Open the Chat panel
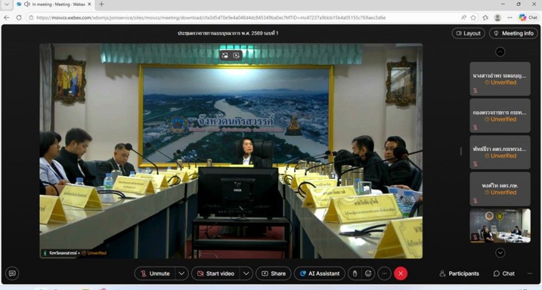Viewport: 542px width, 290px height. click(x=503, y=274)
